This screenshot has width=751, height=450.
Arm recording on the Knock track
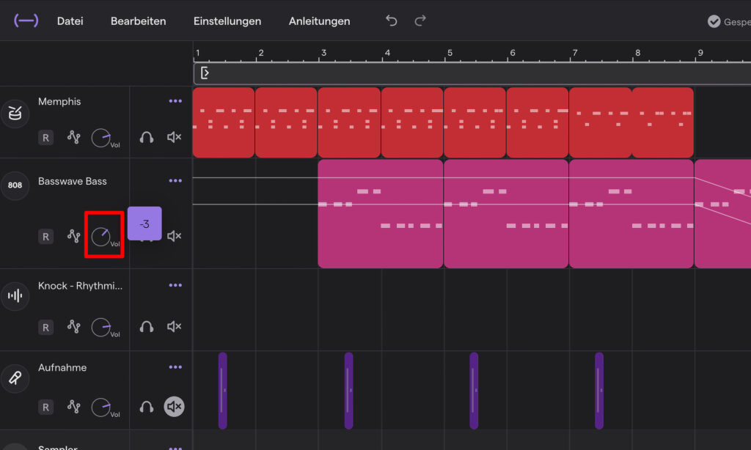pos(45,328)
